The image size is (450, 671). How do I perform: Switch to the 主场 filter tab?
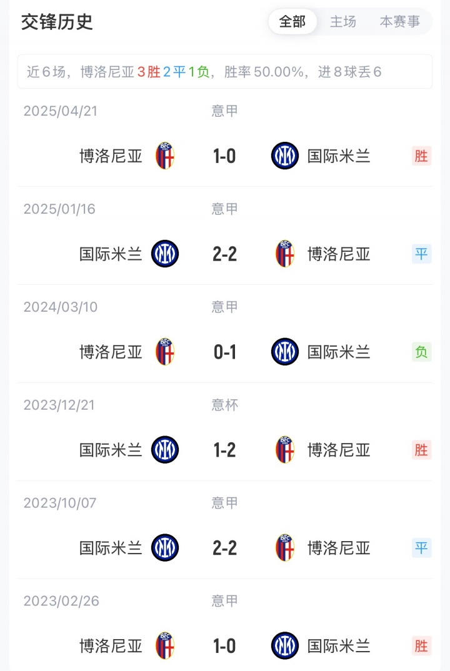click(x=343, y=22)
